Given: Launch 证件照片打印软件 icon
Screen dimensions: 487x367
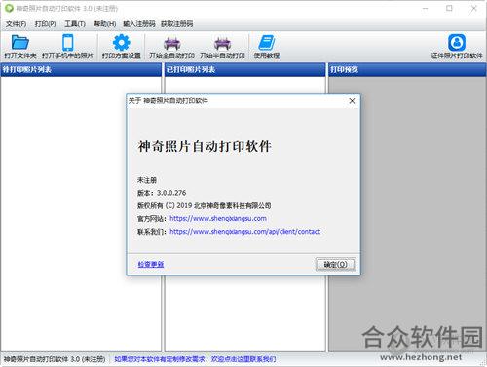Looking at the screenshot, I should (x=457, y=42).
